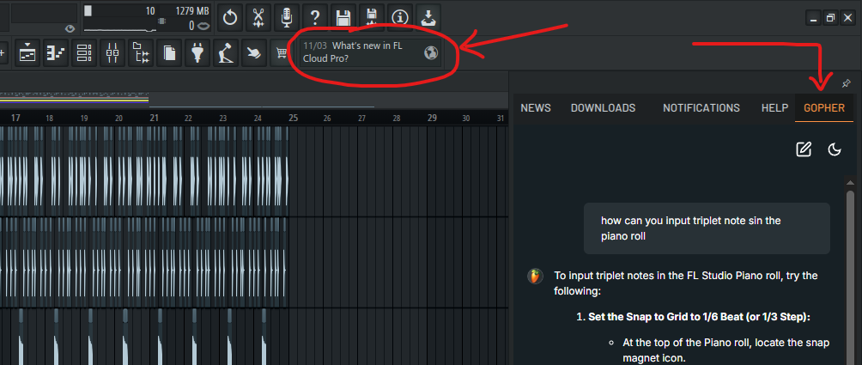Click the "1279 MB" memory readout
The width and height of the screenshot is (862, 365).
(191, 10)
